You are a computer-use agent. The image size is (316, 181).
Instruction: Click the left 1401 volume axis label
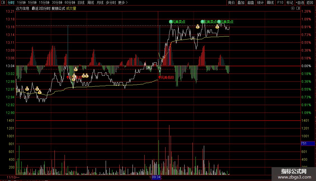pyautogui.click(x=10, y=121)
